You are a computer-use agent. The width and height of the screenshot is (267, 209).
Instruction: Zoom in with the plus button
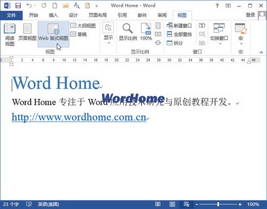pyautogui.click(x=240, y=204)
